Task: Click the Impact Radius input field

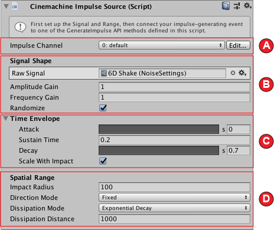Action: coord(174,187)
